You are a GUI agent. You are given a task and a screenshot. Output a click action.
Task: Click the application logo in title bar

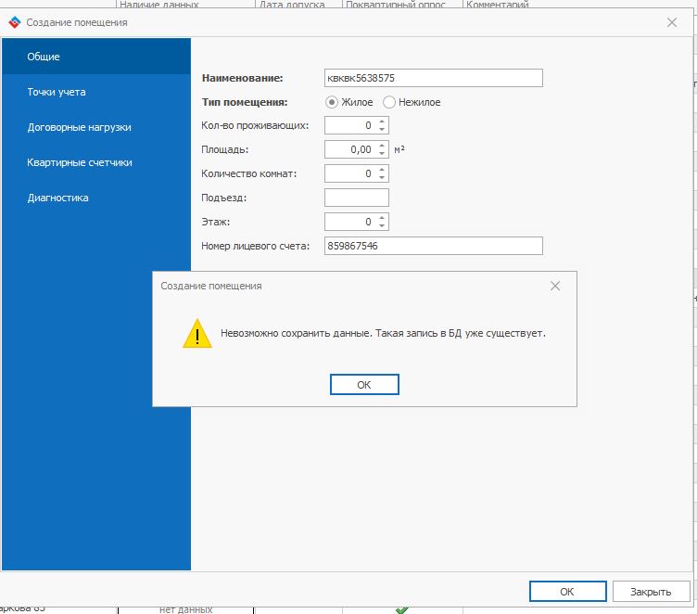[14, 21]
